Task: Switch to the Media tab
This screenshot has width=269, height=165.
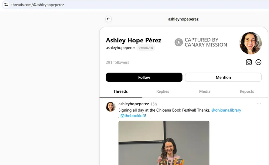Action: coord(205,91)
